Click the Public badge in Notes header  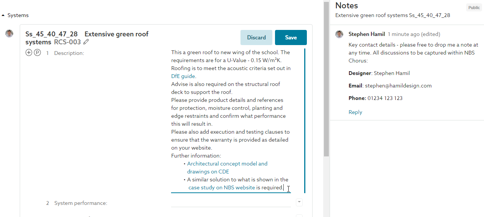474,8
